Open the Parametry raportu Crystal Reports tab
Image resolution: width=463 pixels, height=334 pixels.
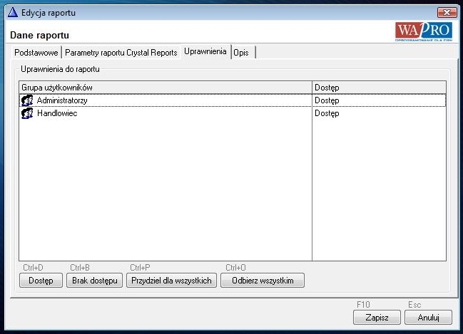(x=121, y=53)
